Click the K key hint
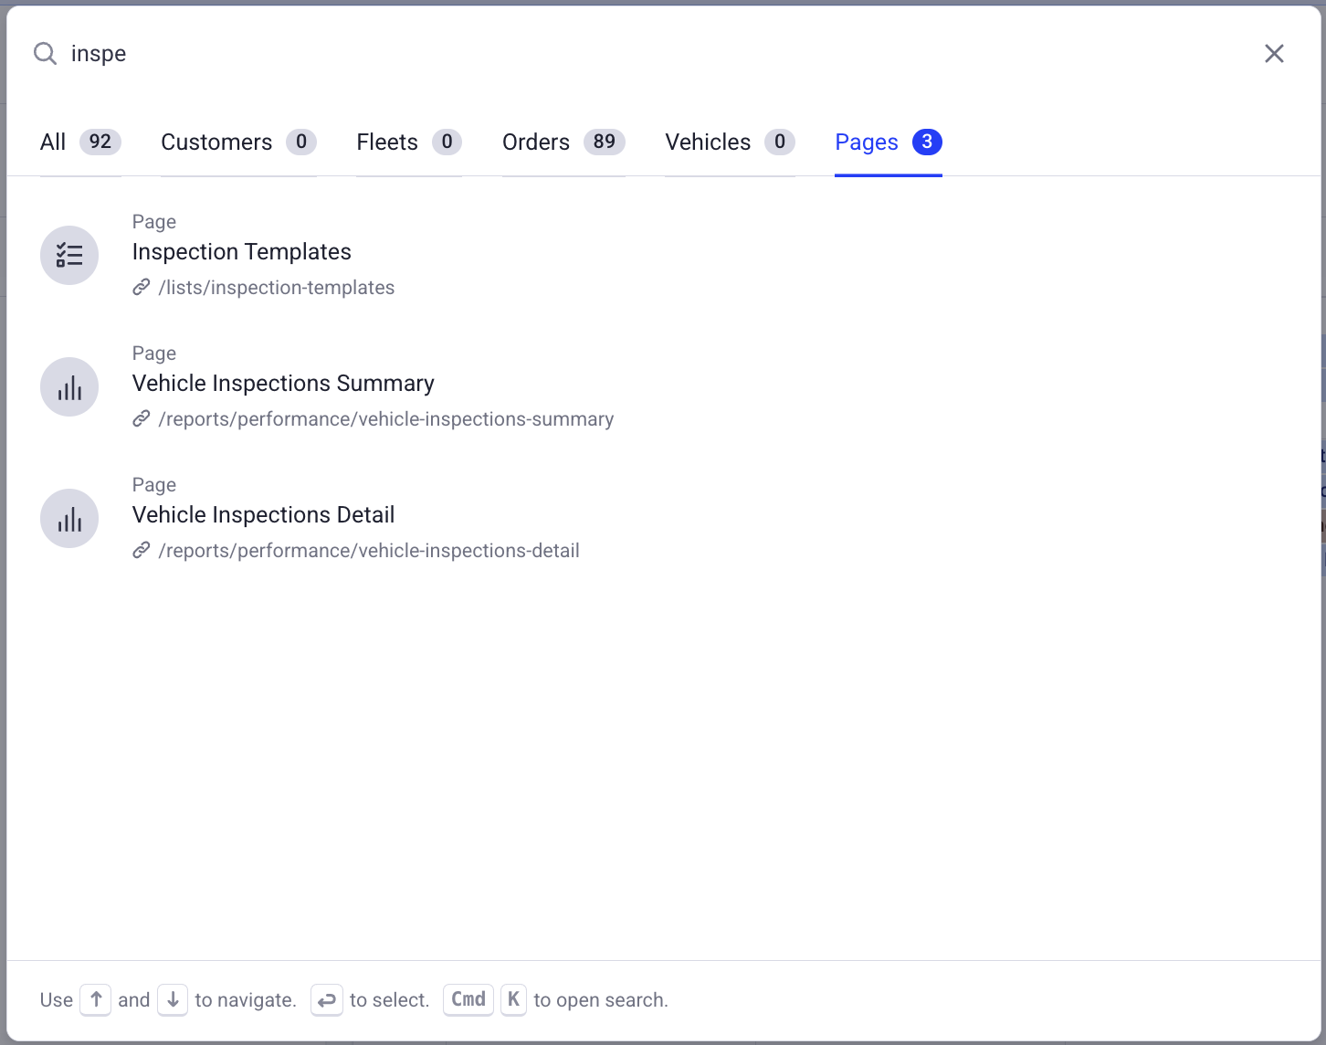The height and width of the screenshot is (1045, 1326). [513, 999]
